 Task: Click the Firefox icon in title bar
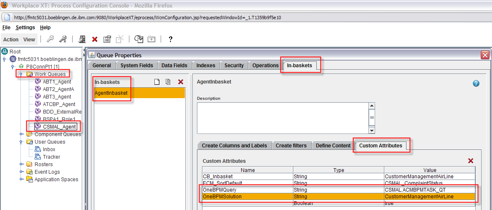click(5, 5)
